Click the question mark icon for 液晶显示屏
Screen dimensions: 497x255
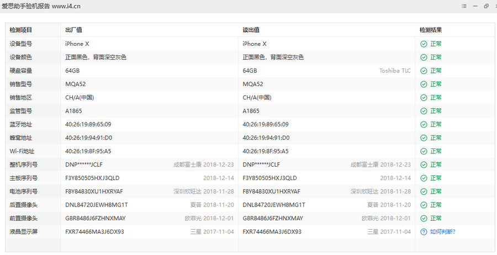pyautogui.click(x=424, y=232)
